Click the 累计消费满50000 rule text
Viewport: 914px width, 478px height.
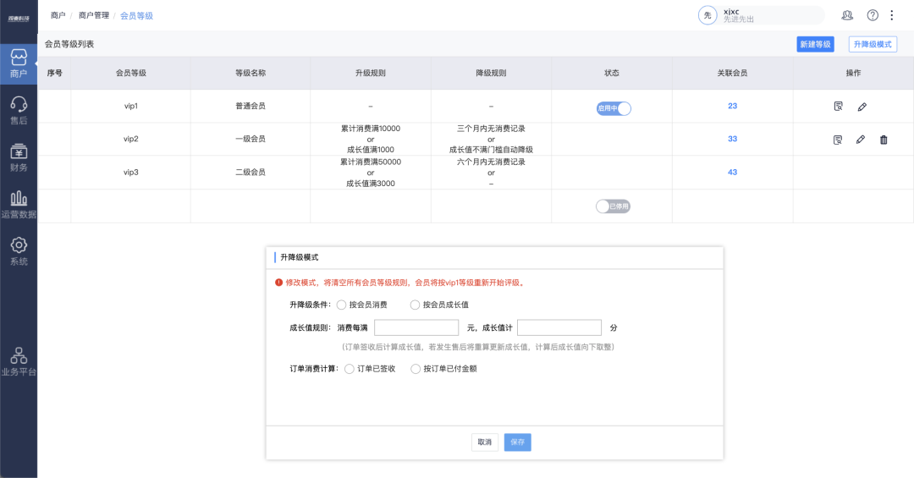pyautogui.click(x=370, y=162)
